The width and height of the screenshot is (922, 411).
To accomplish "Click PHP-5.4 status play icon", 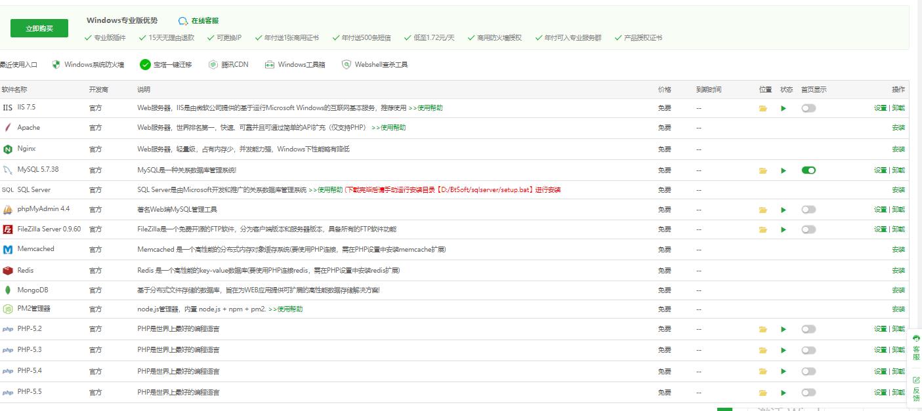I will pos(784,372).
